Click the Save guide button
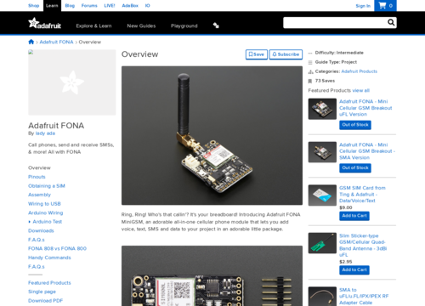 [x=257, y=54]
